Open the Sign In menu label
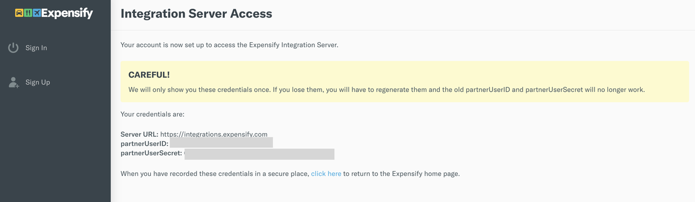 pos(36,48)
